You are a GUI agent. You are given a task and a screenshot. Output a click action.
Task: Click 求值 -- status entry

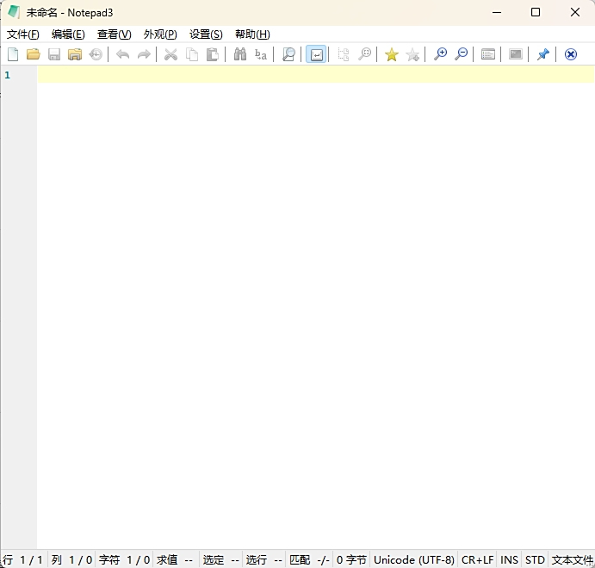tap(175, 559)
